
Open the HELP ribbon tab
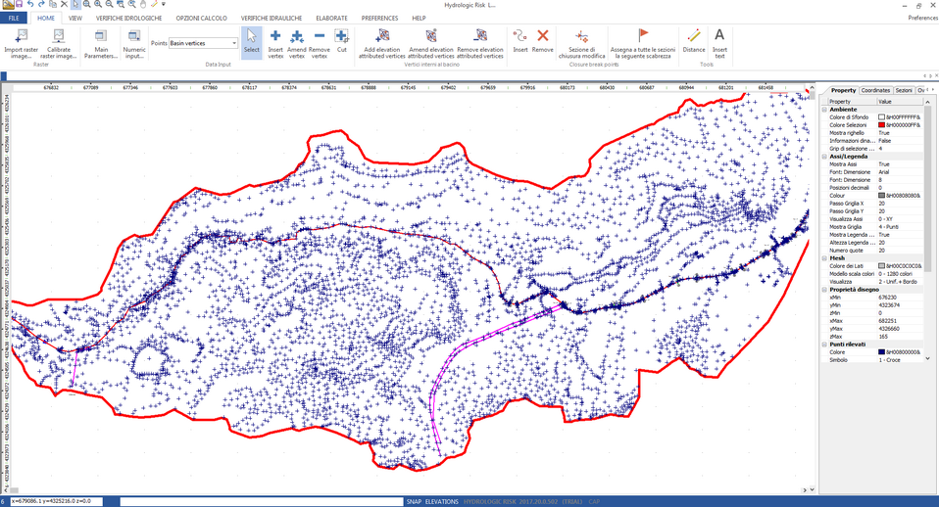pos(419,18)
